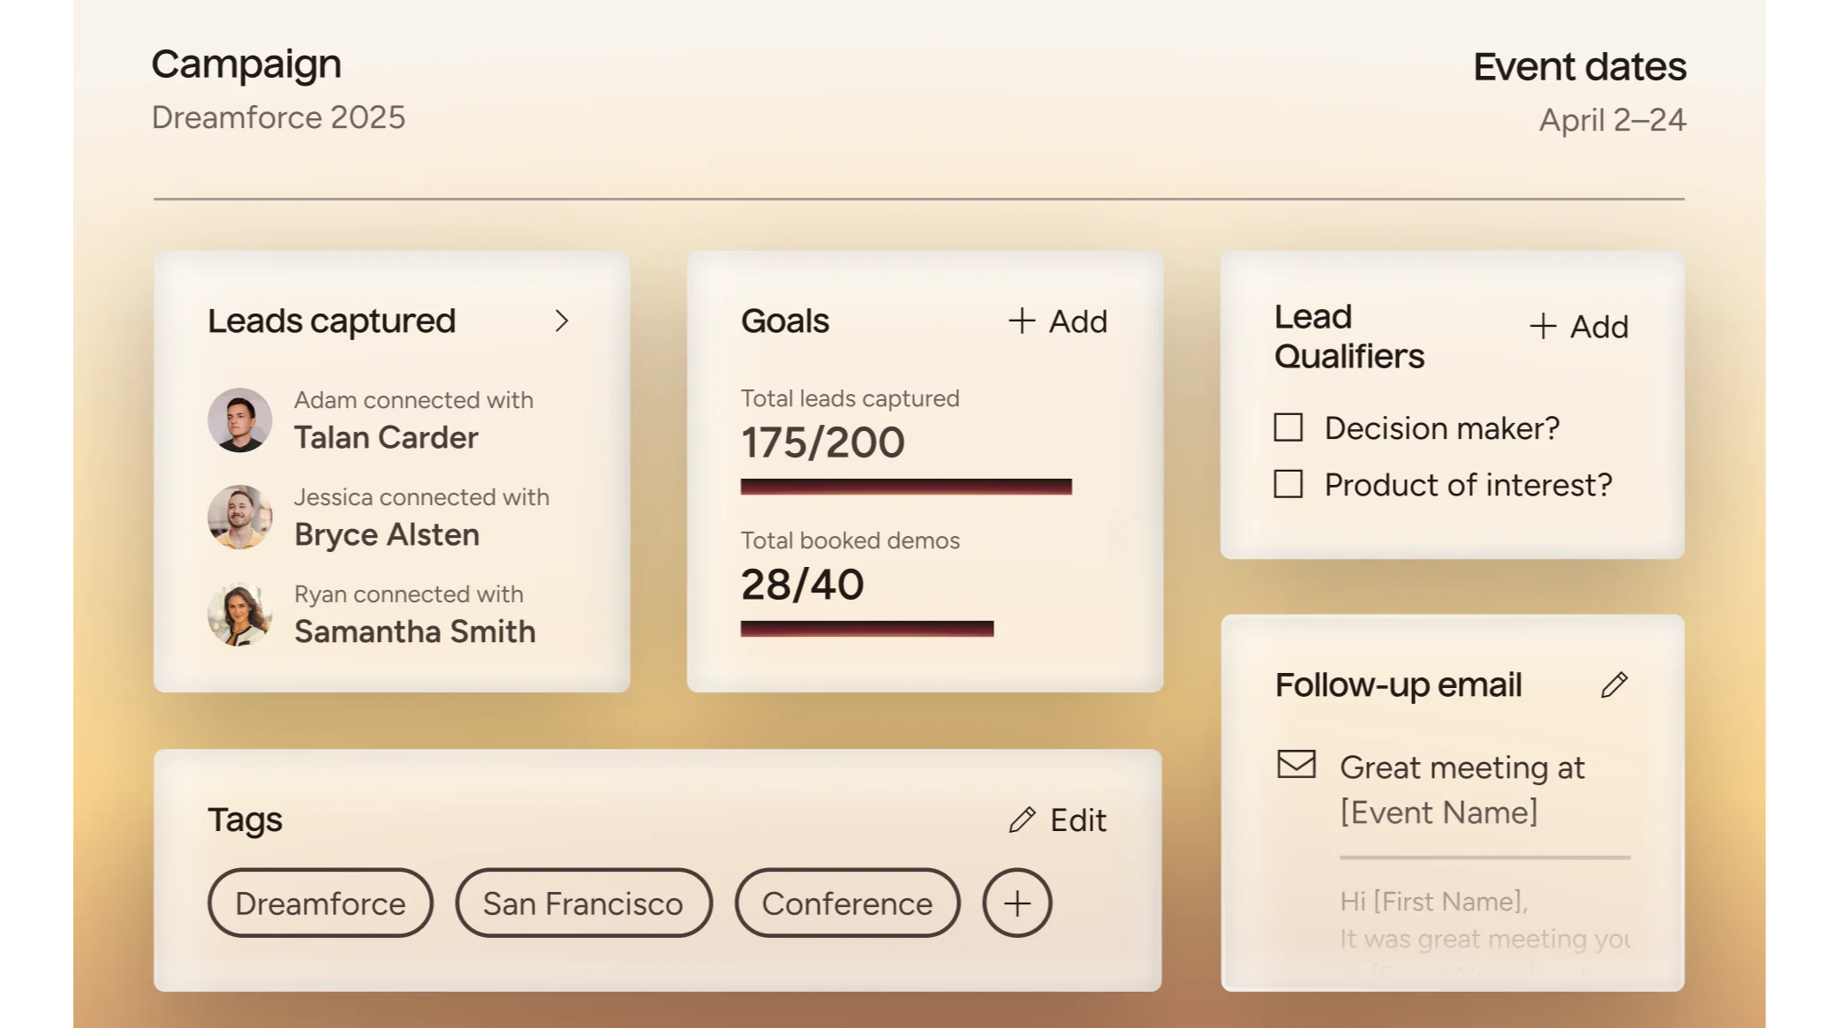1828x1028 pixels.
Task: Open Jessica's contact avatar for Bryce Alsten
Action: point(240,518)
